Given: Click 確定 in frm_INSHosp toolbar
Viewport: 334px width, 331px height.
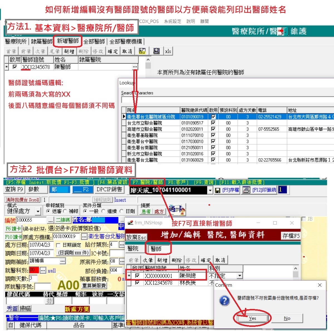Looking at the screenshot, I should (x=206, y=260).
